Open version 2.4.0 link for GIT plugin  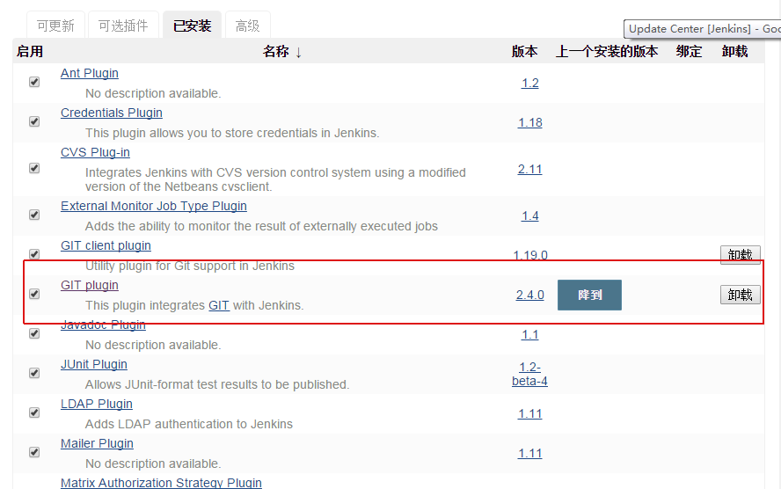(530, 295)
